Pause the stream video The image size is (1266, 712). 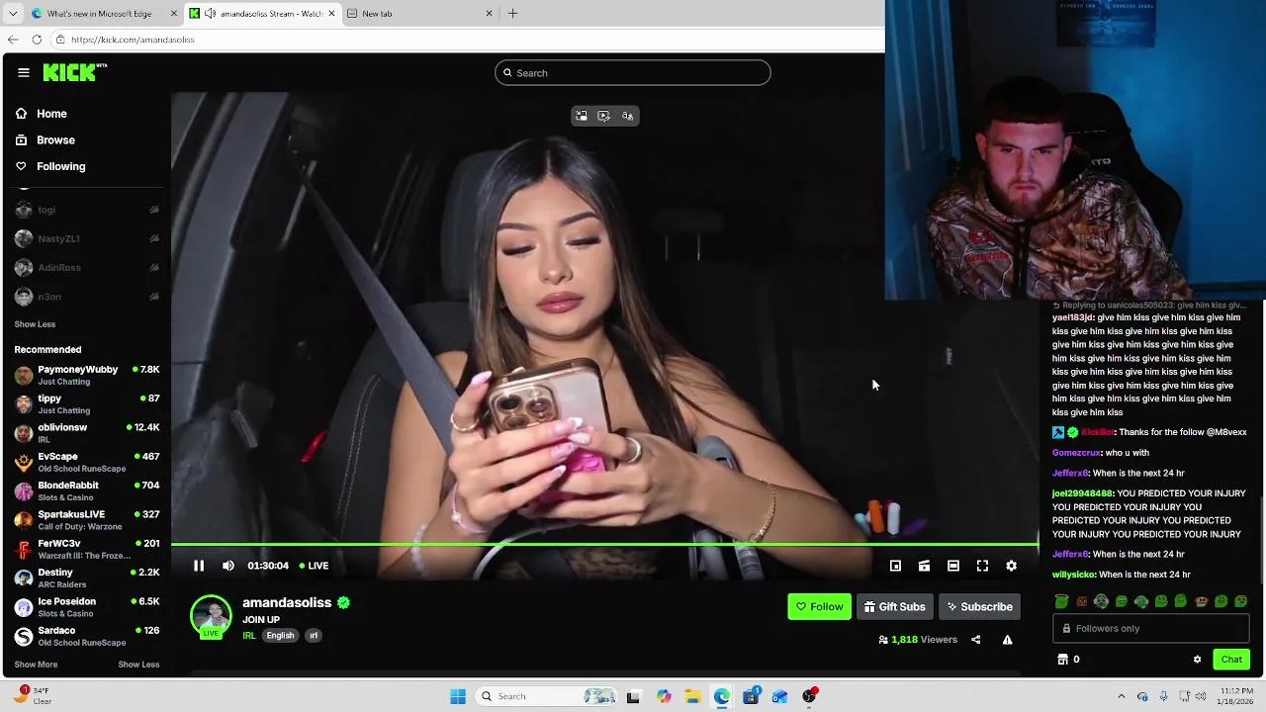(199, 566)
